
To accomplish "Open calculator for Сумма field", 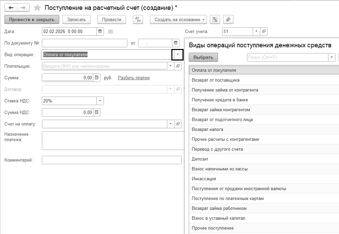I will click(x=97, y=78).
